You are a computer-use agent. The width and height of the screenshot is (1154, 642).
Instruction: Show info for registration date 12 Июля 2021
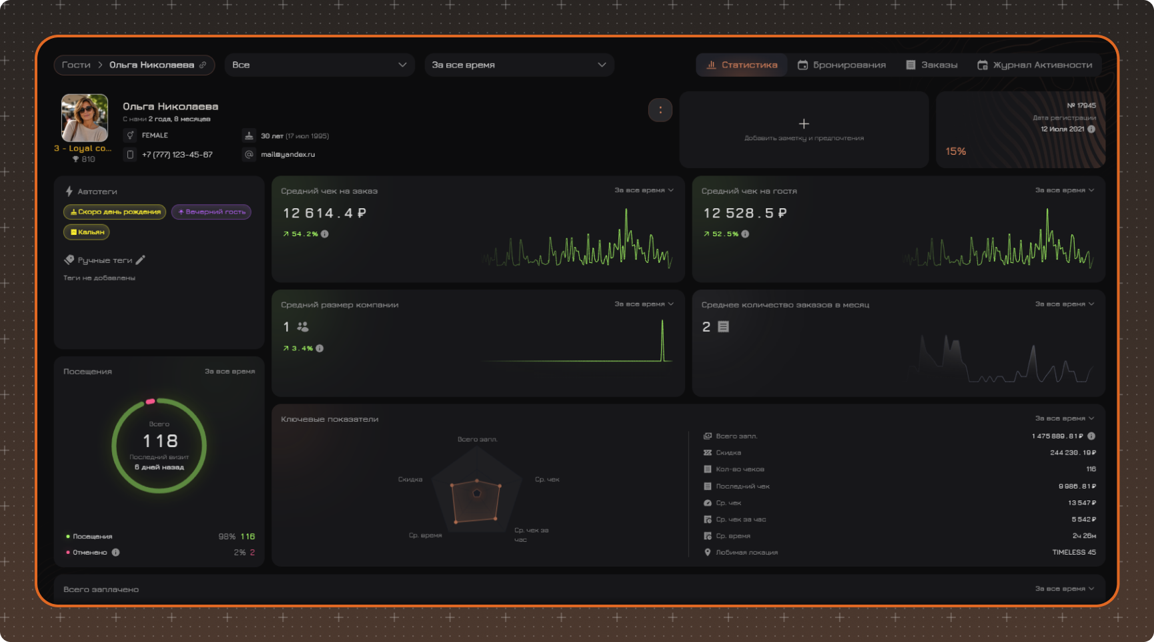pos(1091,129)
